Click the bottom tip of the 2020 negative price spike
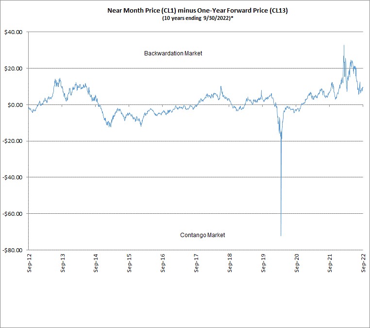370x328 pixels. point(281,236)
